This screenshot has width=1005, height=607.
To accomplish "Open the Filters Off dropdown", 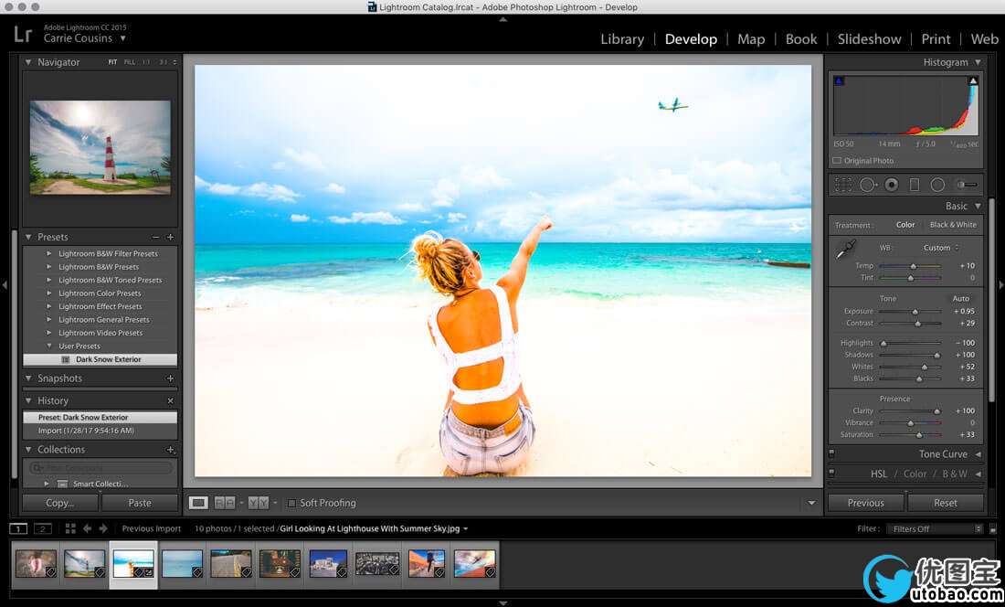I will [x=935, y=528].
